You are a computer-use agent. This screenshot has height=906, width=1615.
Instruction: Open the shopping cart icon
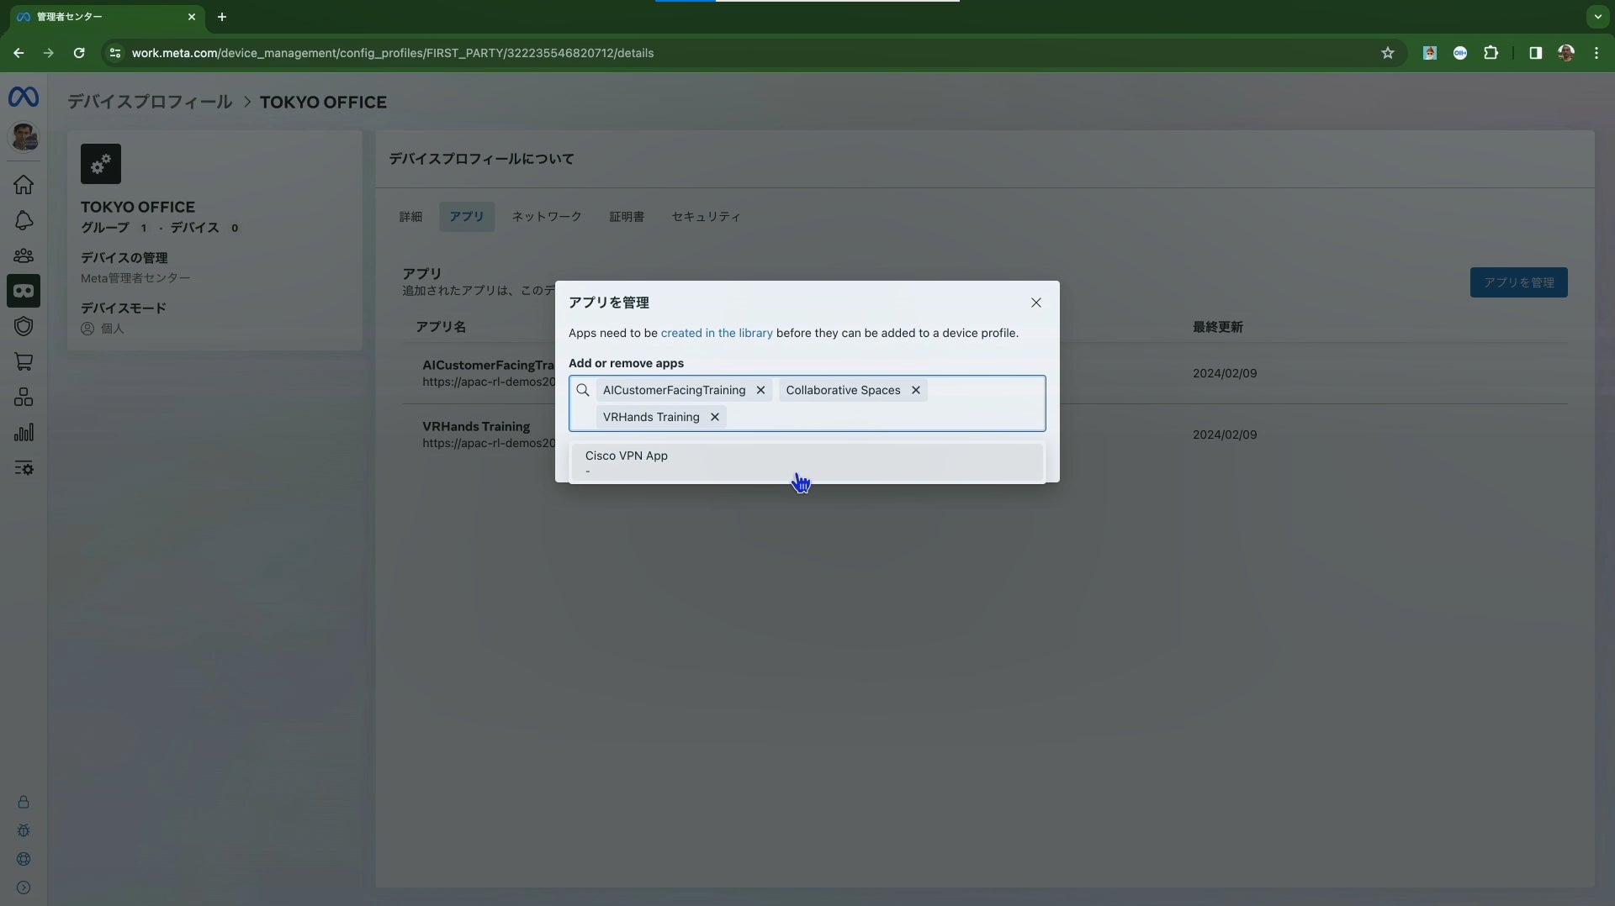(x=24, y=361)
